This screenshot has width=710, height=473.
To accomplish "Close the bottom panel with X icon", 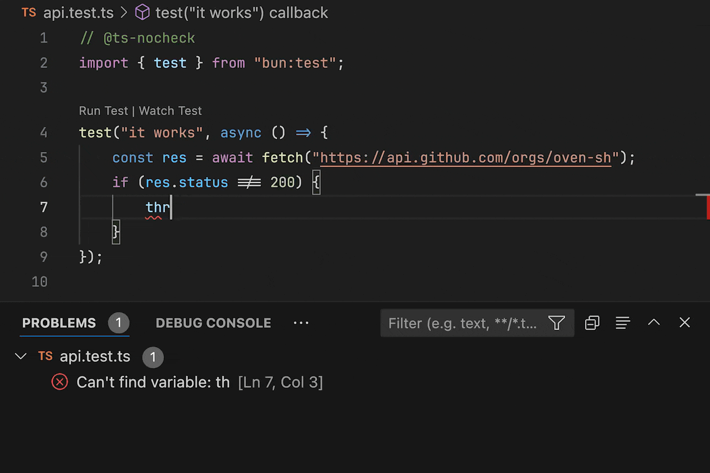I will coord(684,323).
